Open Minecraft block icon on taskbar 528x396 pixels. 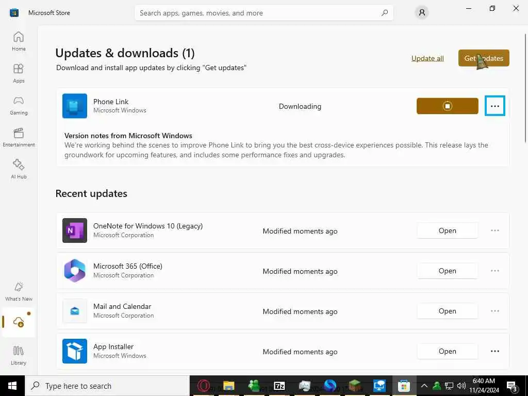355,386
